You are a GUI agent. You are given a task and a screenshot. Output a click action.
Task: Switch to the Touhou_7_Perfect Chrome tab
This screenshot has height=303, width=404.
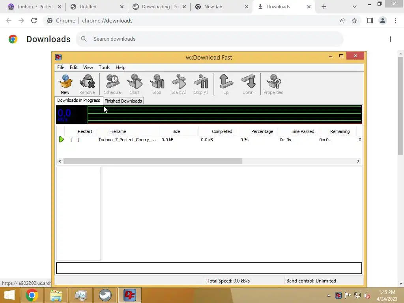pyautogui.click(x=35, y=7)
